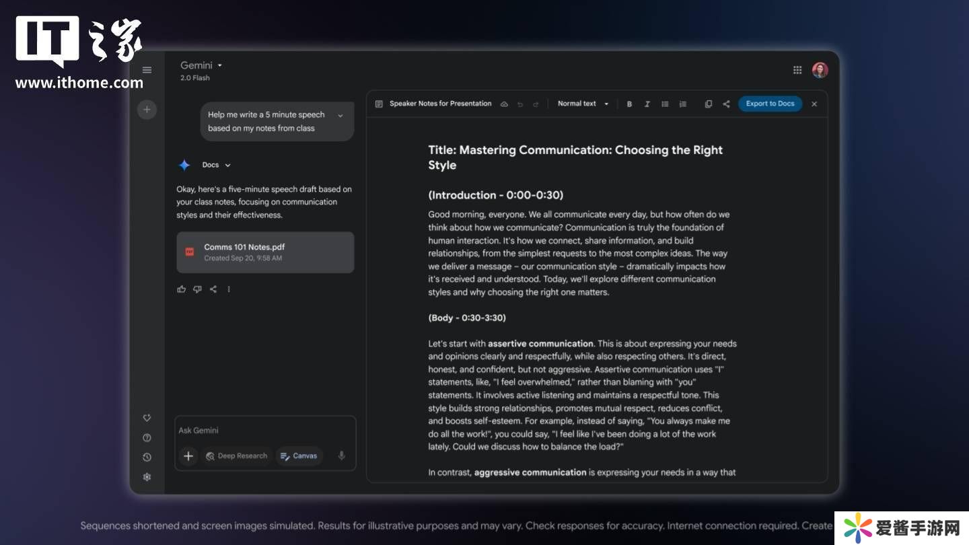969x545 pixels.
Task: Click the Export to Docs button
Action: point(770,104)
